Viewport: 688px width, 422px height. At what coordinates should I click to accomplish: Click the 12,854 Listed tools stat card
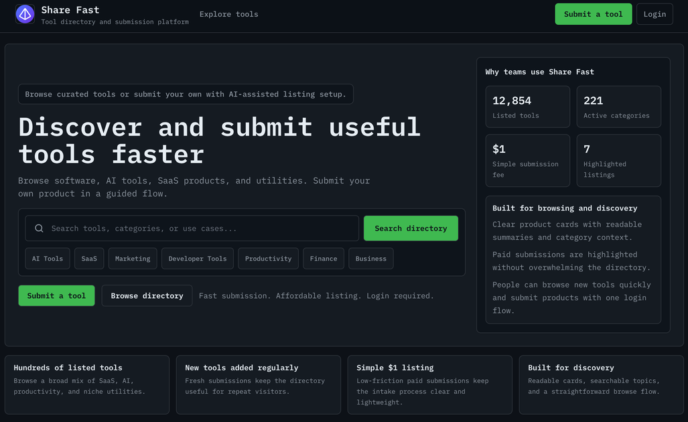527,107
